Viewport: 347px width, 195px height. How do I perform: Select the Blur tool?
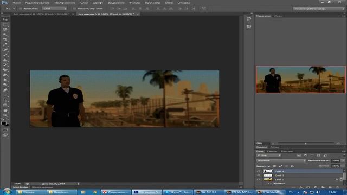pyautogui.click(x=5, y=80)
